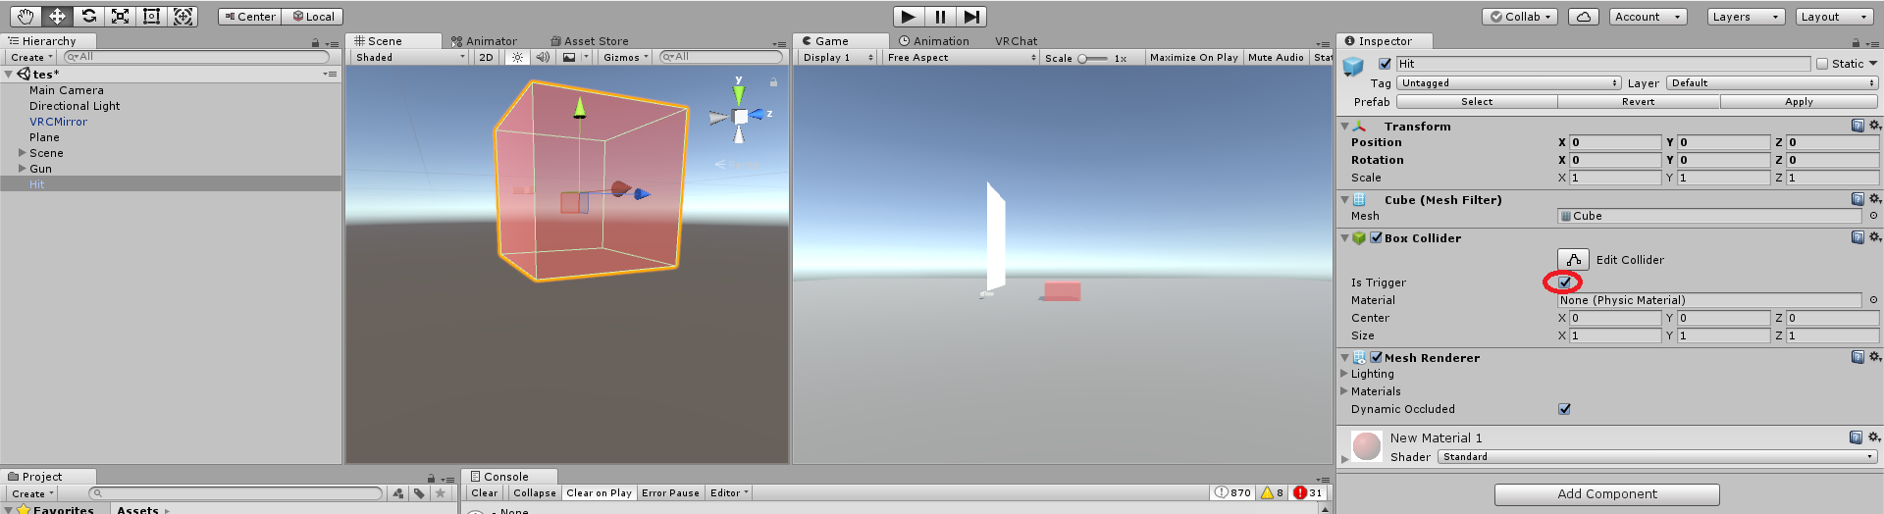Open the Collab menu
Viewport: 1884px width, 514px height.
[x=1520, y=17]
